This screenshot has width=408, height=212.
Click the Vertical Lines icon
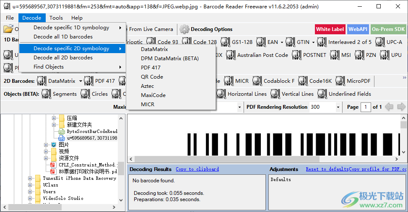[x=275, y=94]
